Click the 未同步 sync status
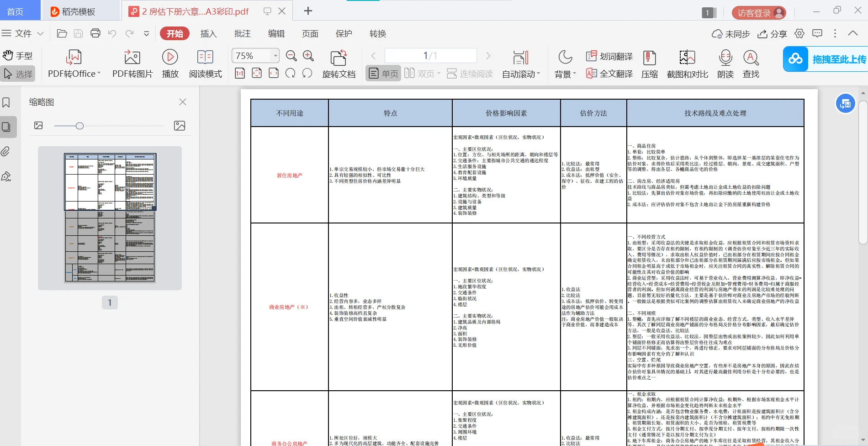The image size is (868, 446). click(730, 34)
